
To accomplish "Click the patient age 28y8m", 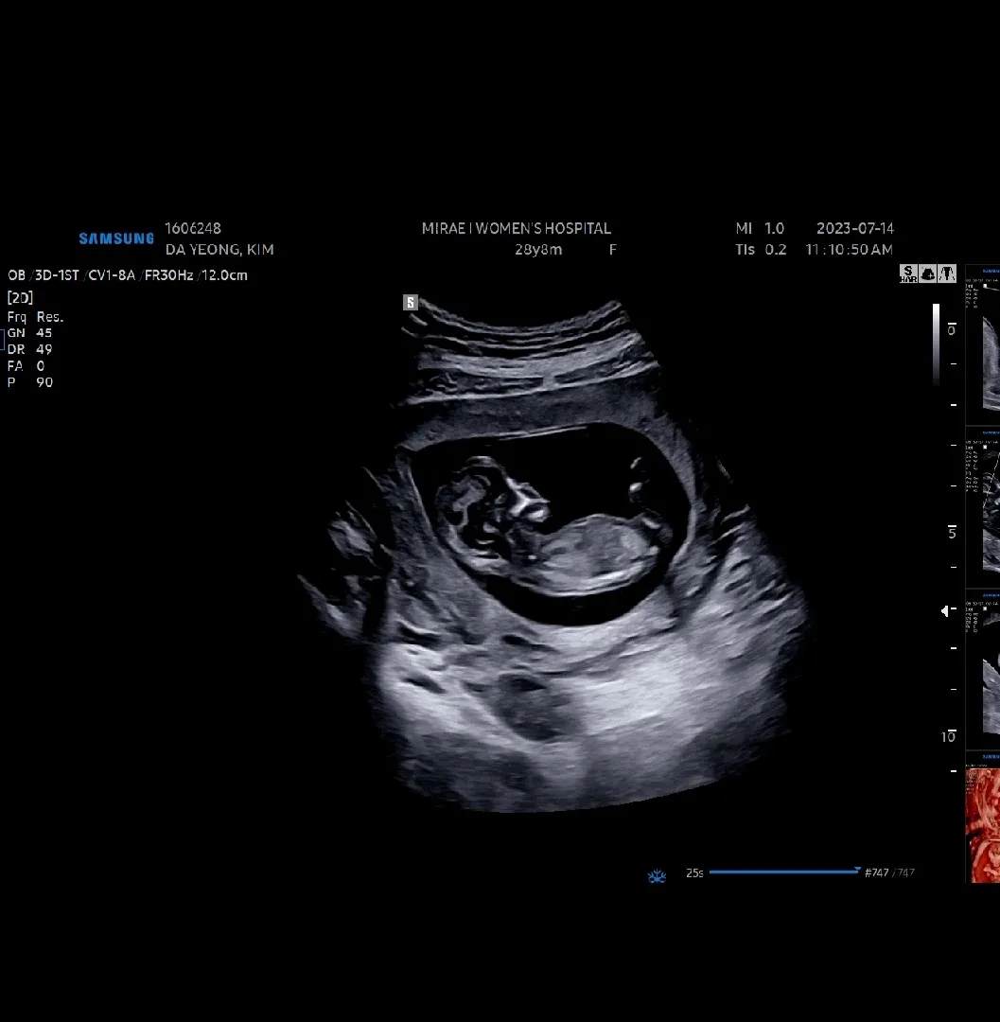I will point(538,249).
